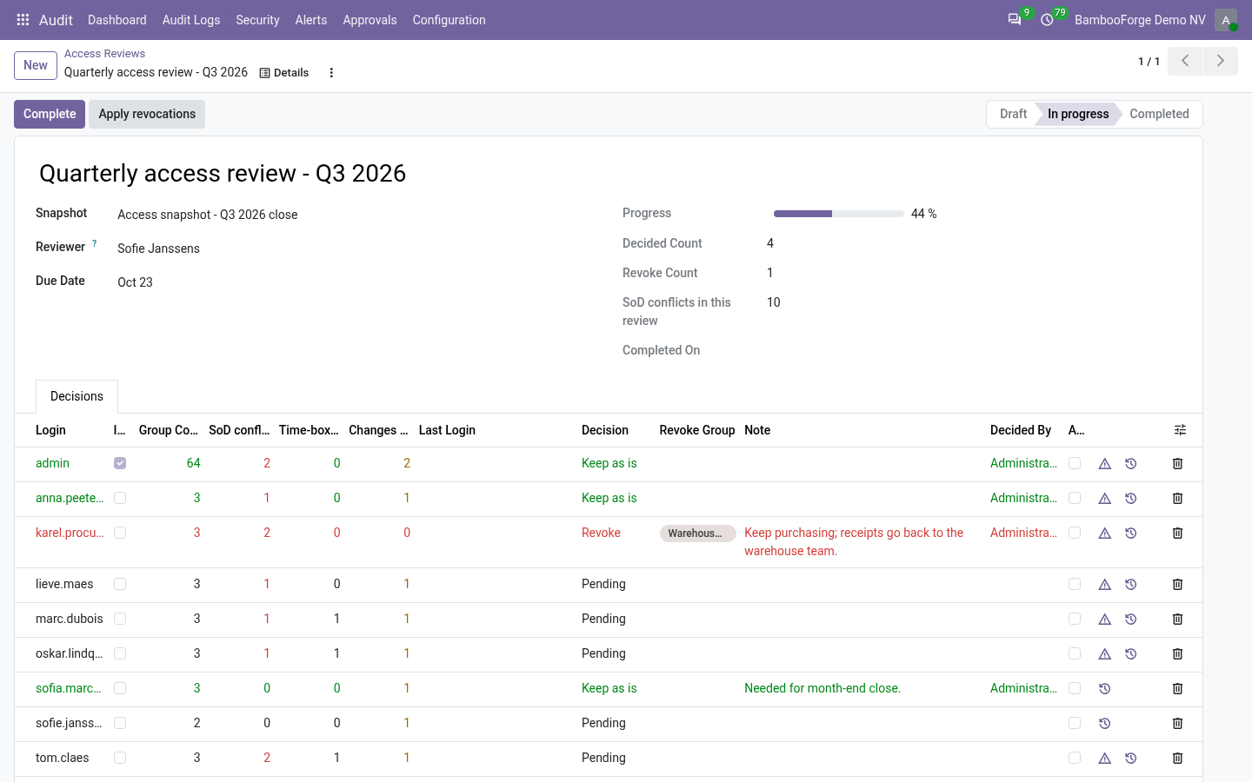Toggle rightmost checkbox in tom.claes row
Viewport: 1252px width, 782px height.
(1075, 758)
